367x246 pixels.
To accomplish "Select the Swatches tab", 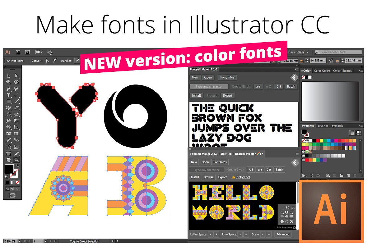I will point(308,126).
